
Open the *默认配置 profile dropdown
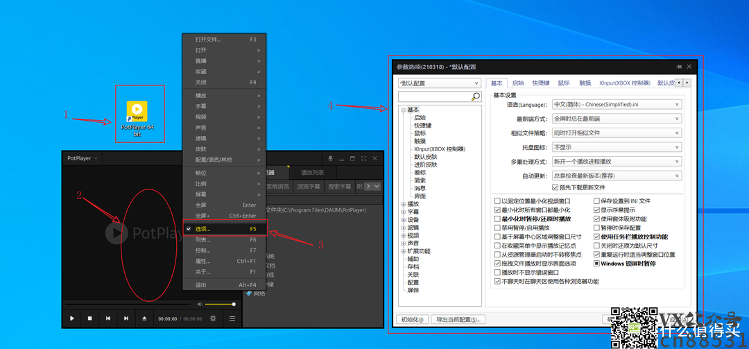tap(440, 83)
